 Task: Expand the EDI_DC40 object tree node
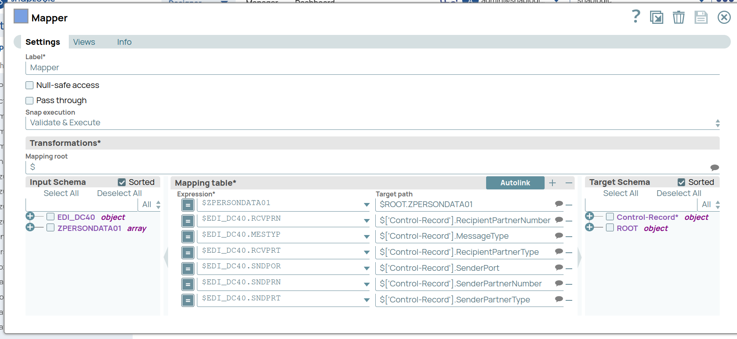[x=30, y=217]
